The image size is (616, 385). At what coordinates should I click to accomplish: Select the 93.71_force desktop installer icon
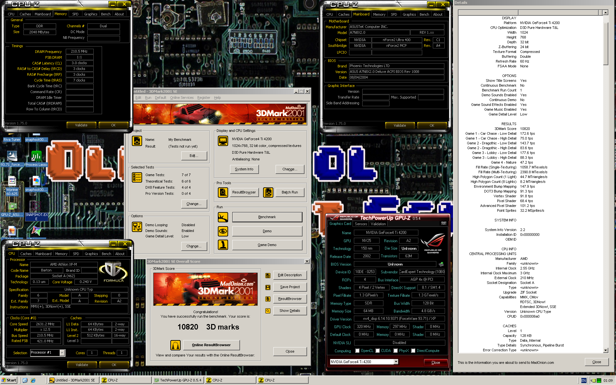(12, 158)
